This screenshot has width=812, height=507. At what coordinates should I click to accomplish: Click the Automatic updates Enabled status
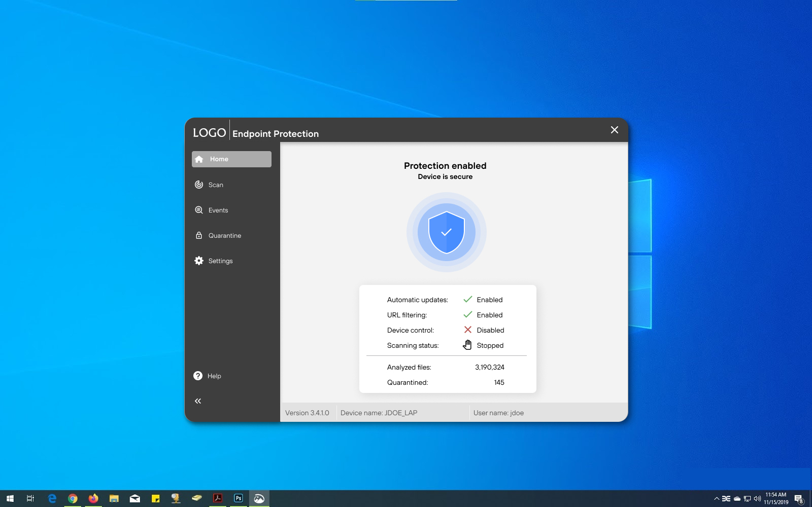click(x=489, y=300)
